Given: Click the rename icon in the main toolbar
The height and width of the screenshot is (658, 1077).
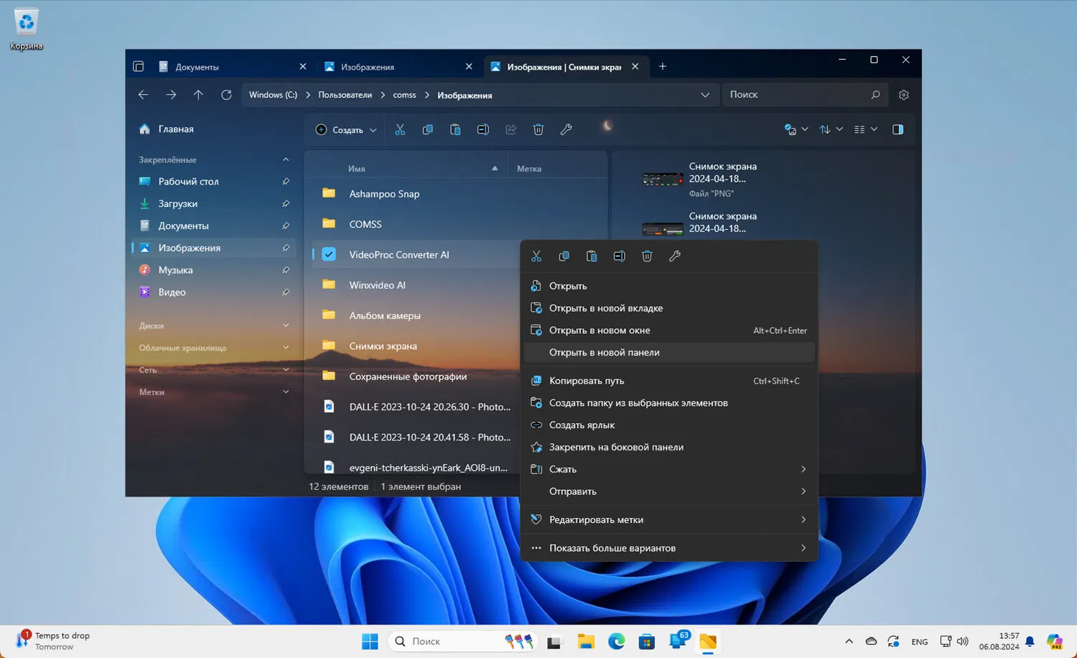Looking at the screenshot, I should [x=483, y=129].
